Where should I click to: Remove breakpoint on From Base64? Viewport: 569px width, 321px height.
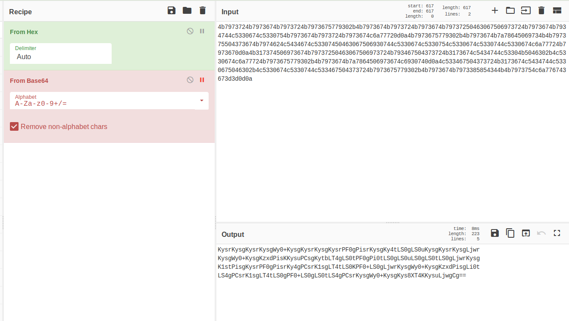[202, 80]
